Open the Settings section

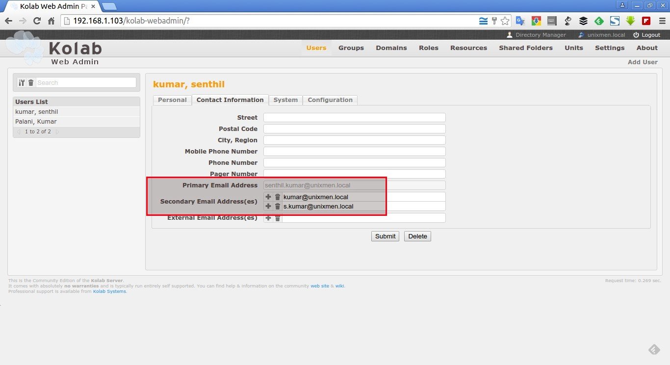pos(610,48)
